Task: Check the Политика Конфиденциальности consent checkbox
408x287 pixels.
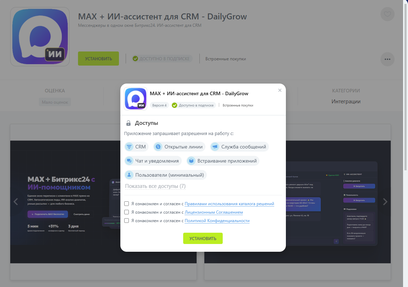Action: pyautogui.click(x=127, y=221)
